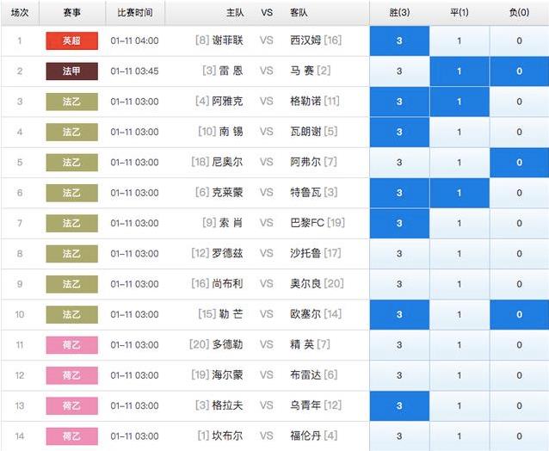Select win (3) for 坎布尔 vs 福伦丹
The width and height of the screenshot is (549, 451).
click(x=399, y=436)
